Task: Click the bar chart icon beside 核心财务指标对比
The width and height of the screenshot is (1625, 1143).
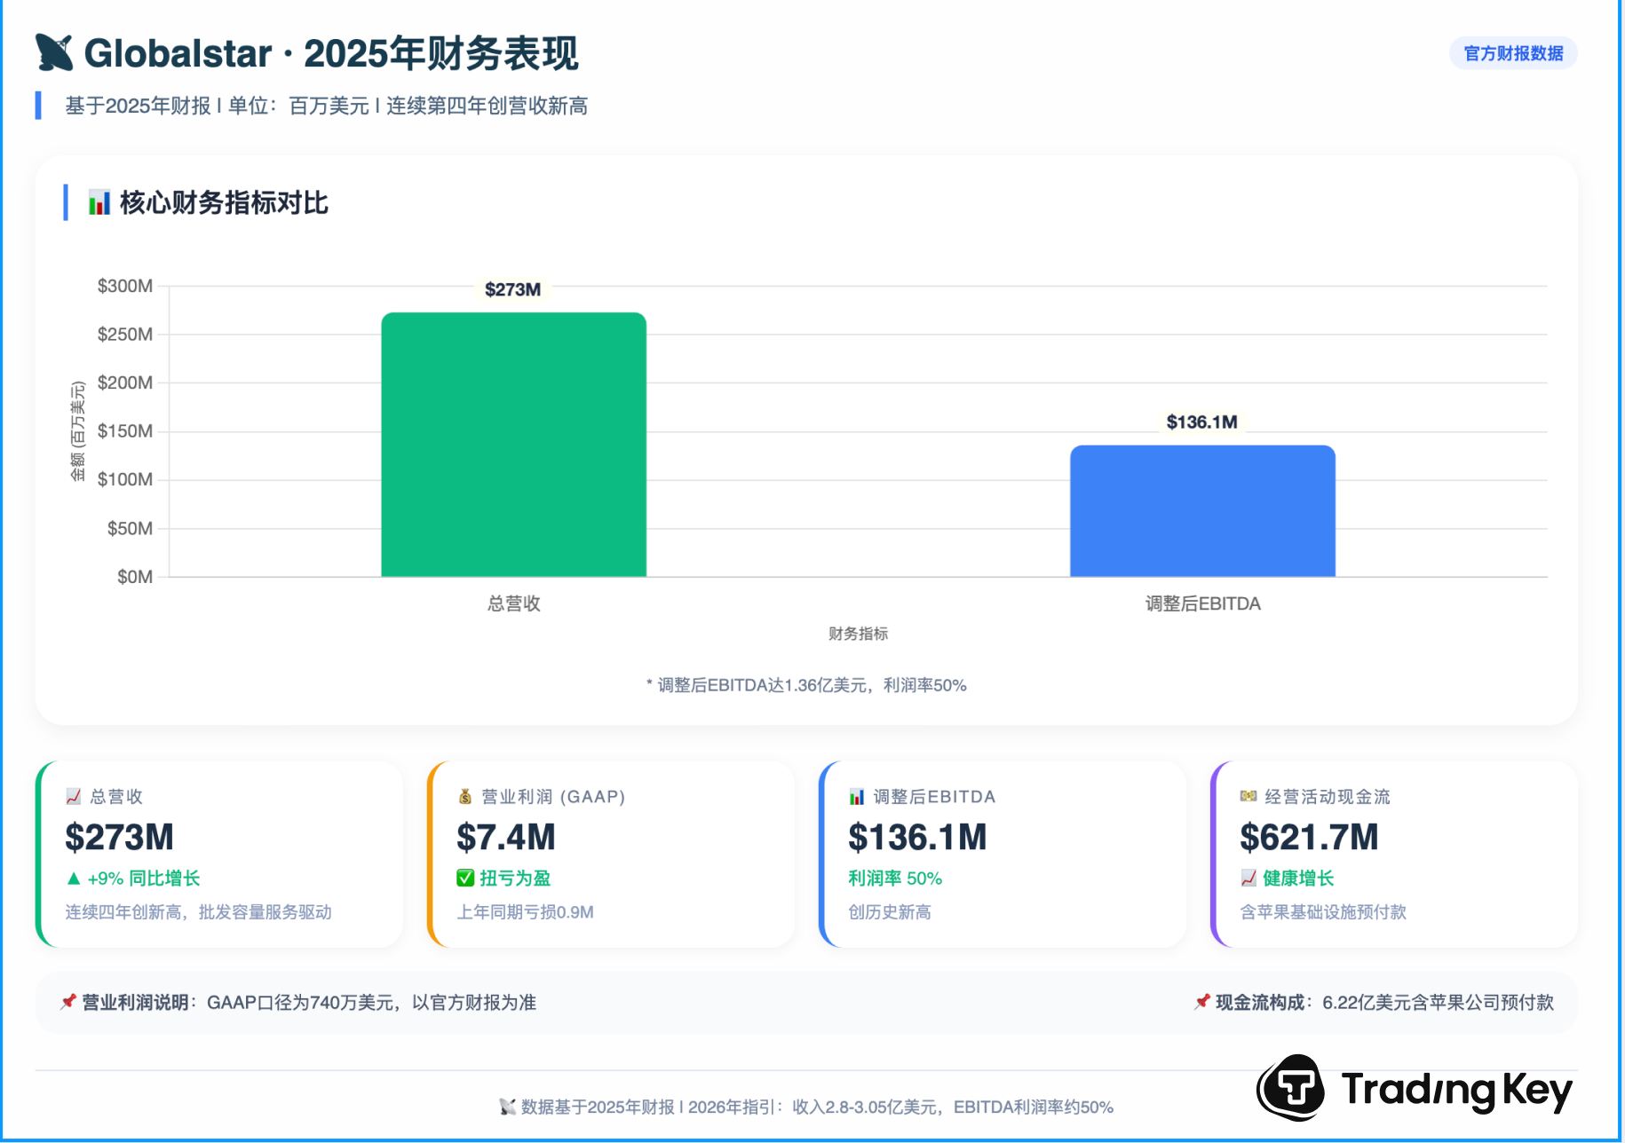Action: click(99, 203)
